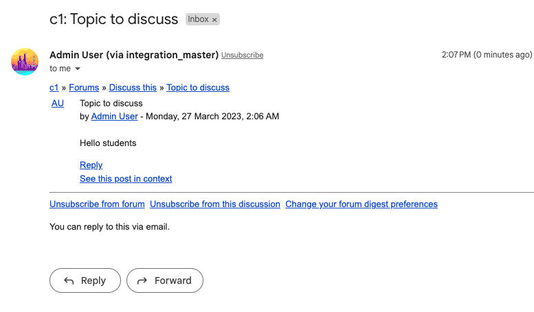Open See this post in context
The image size is (534, 312).
[126, 179]
